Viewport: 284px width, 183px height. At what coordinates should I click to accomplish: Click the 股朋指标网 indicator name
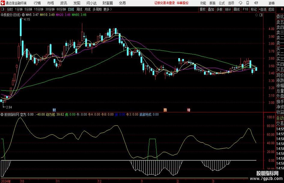pyautogui.click(x=12, y=114)
